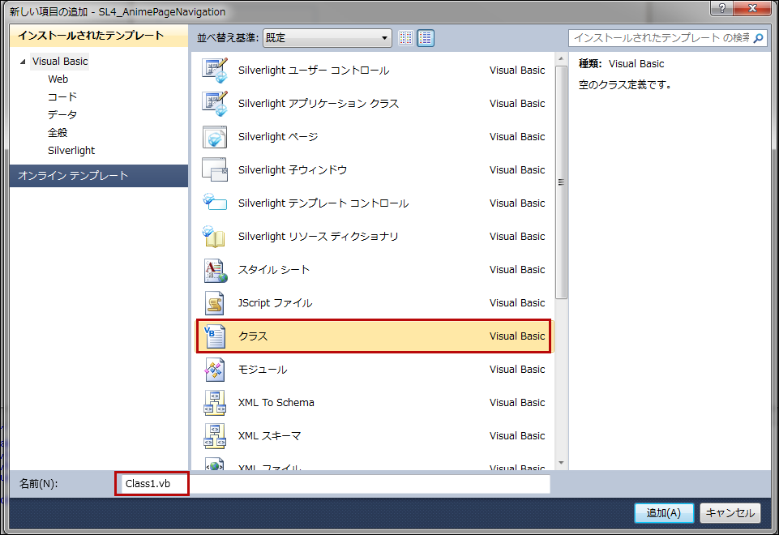Select the クラス VB file icon
The height and width of the screenshot is (535, 779).
[x=215, y=336]
